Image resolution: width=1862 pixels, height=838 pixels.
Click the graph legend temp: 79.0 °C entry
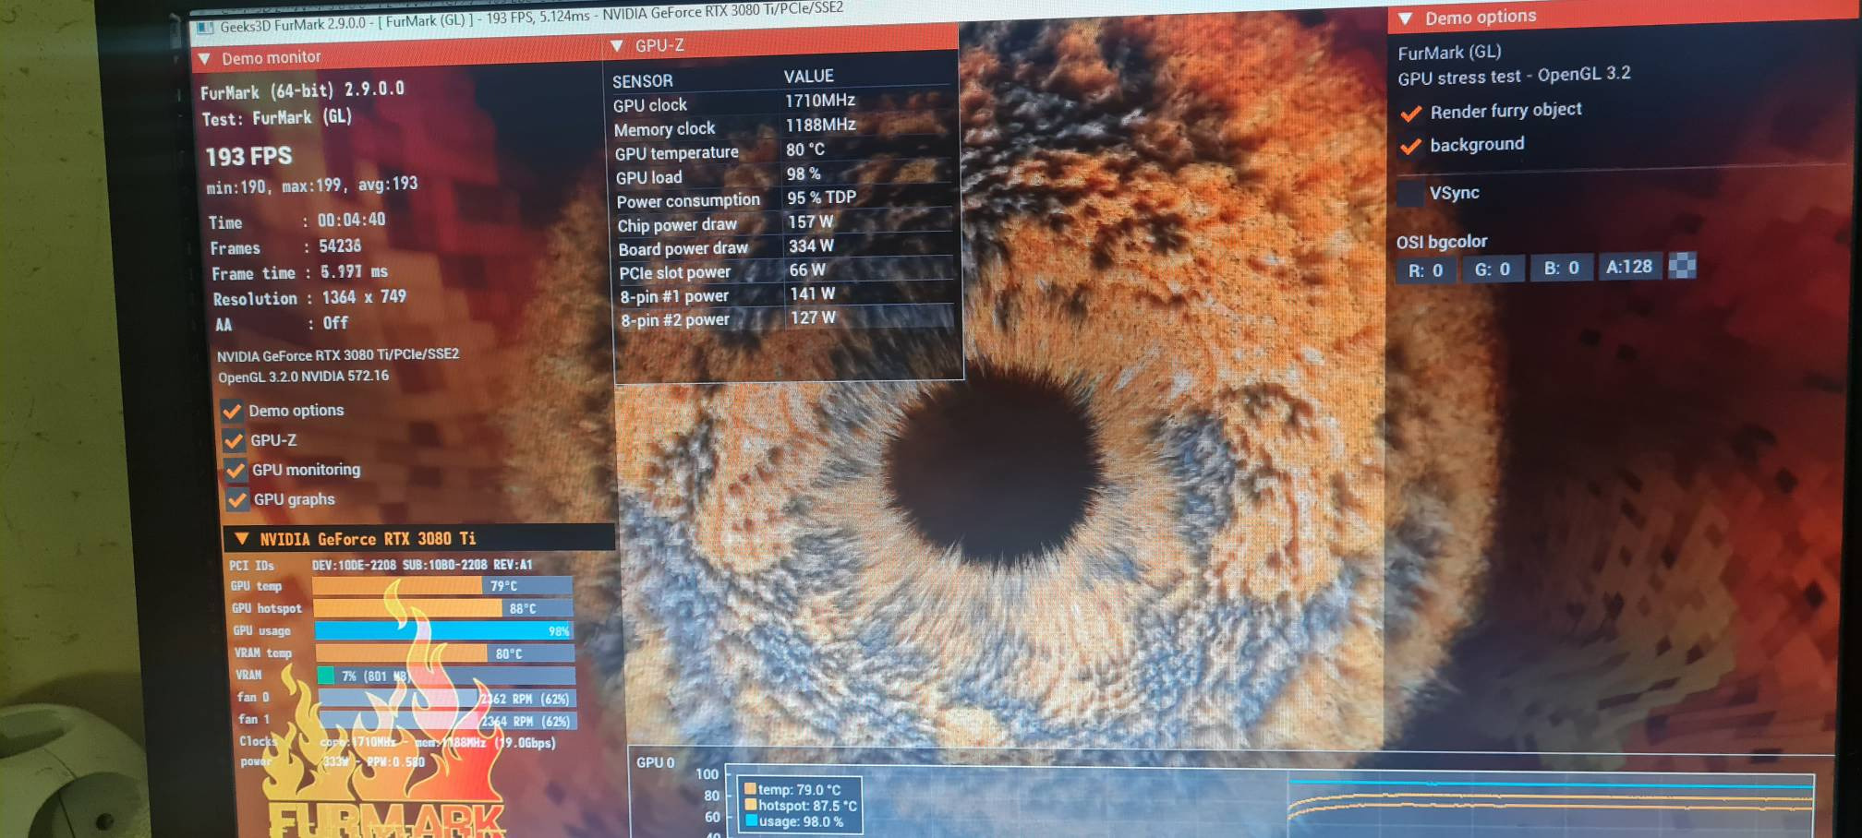[x=793, y=790]
